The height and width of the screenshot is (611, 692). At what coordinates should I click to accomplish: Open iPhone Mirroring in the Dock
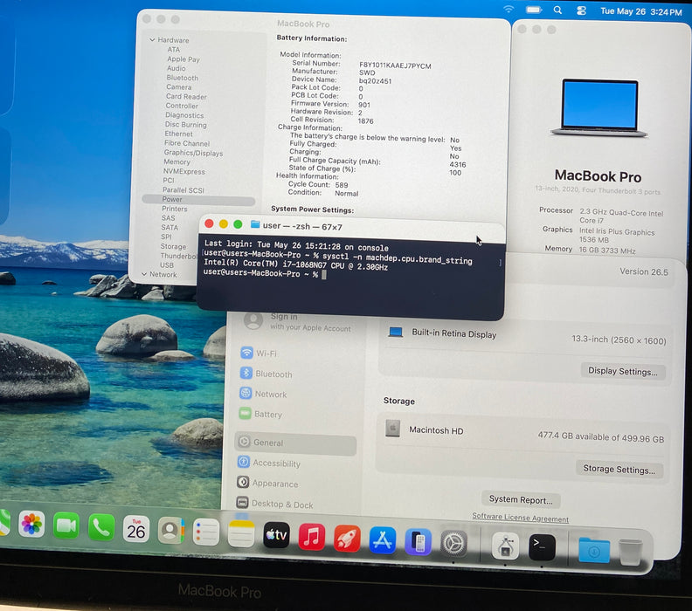tap(418, 542)
